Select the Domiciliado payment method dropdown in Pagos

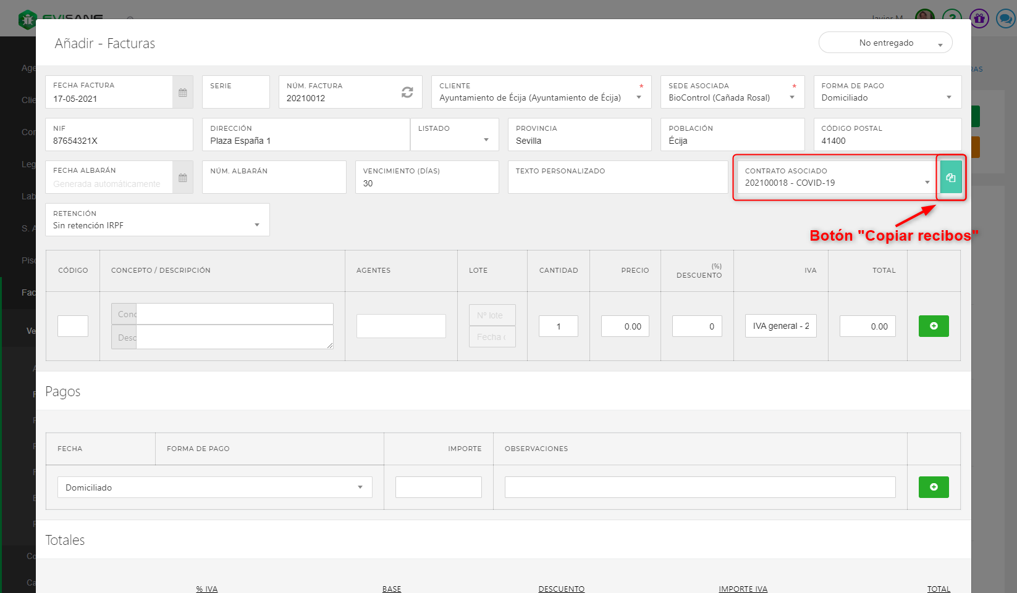point(214,487)
